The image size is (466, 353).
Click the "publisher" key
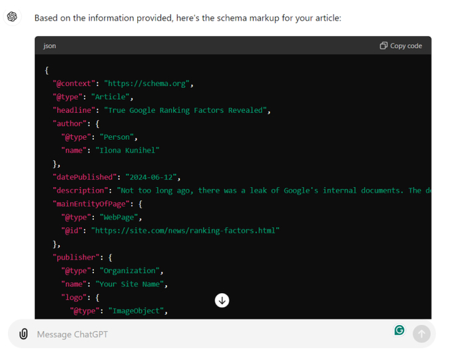[76, 258]
